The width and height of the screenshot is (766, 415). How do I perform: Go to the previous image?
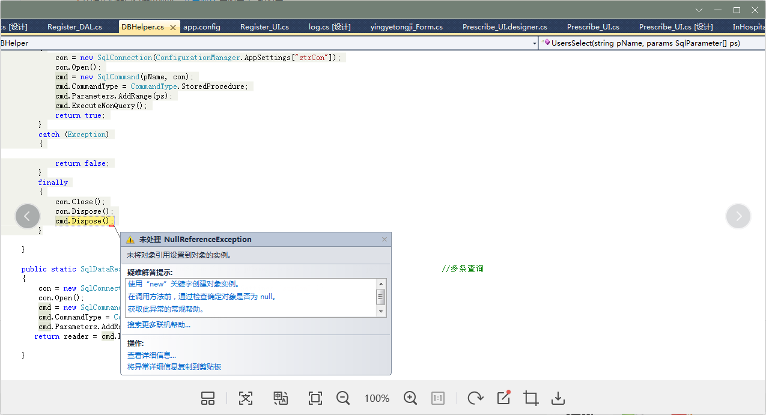28,216
